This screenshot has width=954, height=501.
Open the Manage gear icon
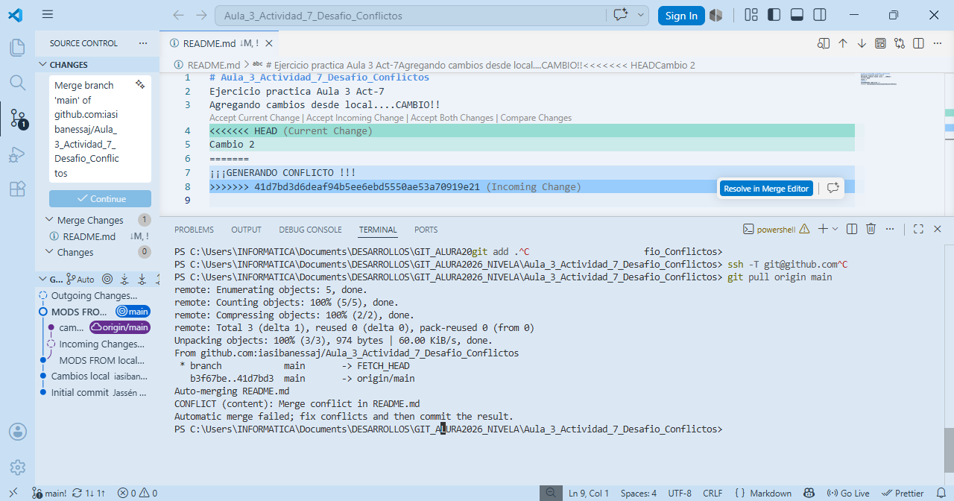pyautogui.click(x=17, y=467)
